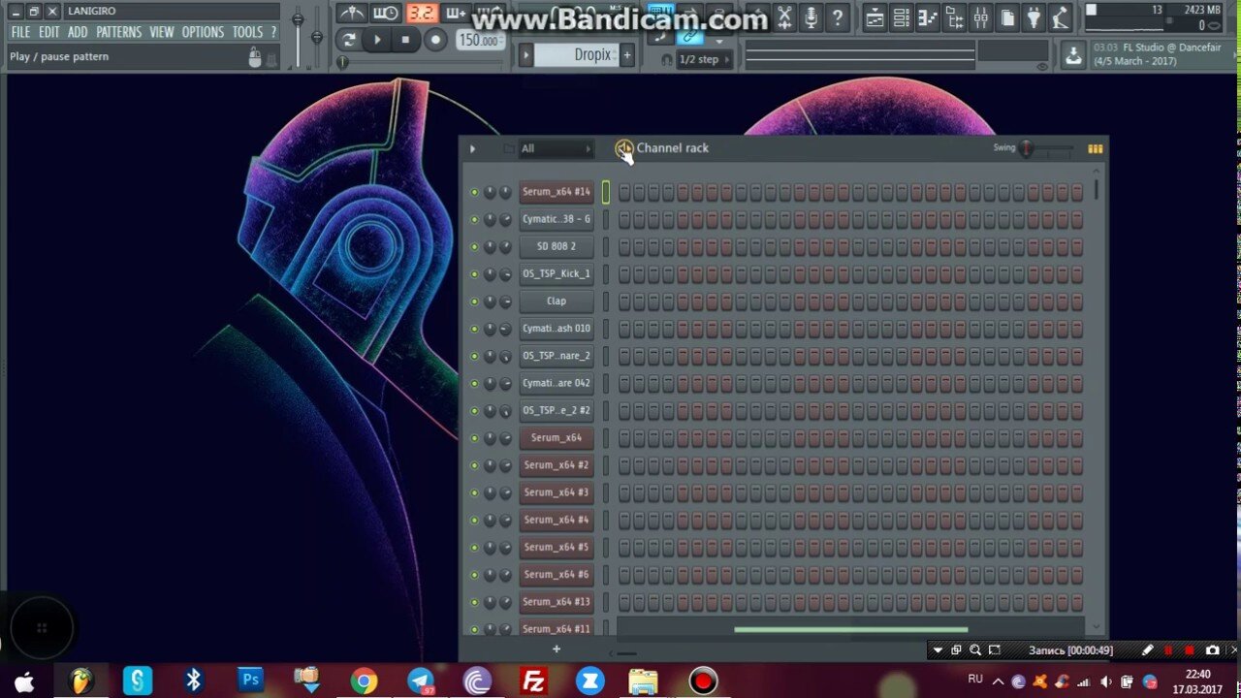Click the Bluetooth taskbar icon
Image resolution: width=1241 pixels, height=698 pixels.
click(193, 681)
